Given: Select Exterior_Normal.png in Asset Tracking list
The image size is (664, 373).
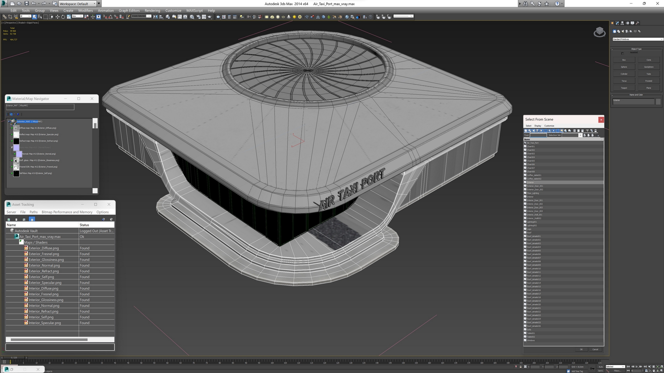Looking at the screenshot, I should [x=44, y=265].
